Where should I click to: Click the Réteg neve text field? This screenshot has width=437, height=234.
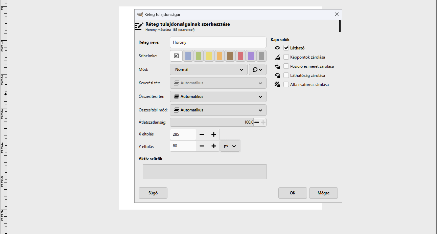218,42
